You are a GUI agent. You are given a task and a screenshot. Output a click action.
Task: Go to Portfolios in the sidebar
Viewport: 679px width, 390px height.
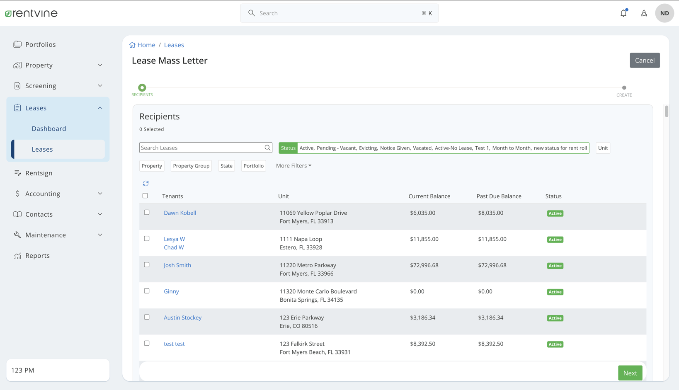tap(40, 44)
